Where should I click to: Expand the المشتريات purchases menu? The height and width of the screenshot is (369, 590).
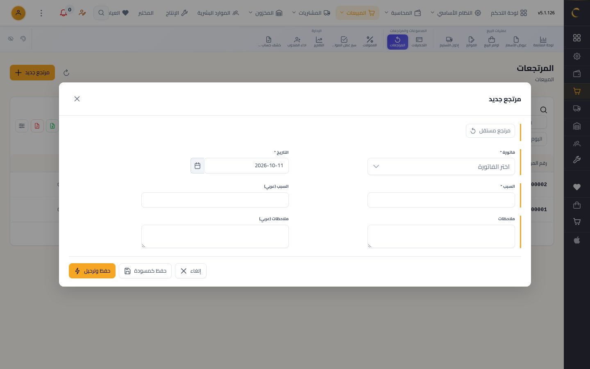click(x=311, y=13)
